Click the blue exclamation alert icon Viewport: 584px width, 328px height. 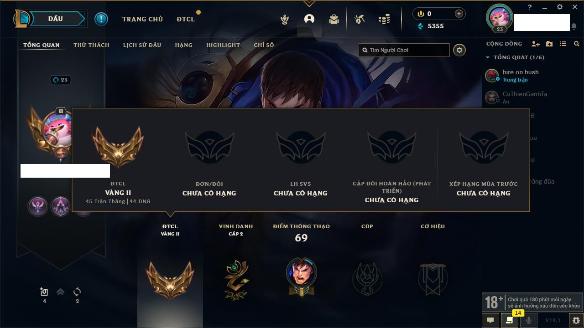101,19
